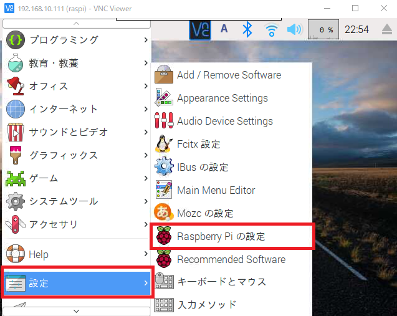Click the Wi-Fi network tray icon
This screenshot has height=316, width=397.
[x=271, y=30]
